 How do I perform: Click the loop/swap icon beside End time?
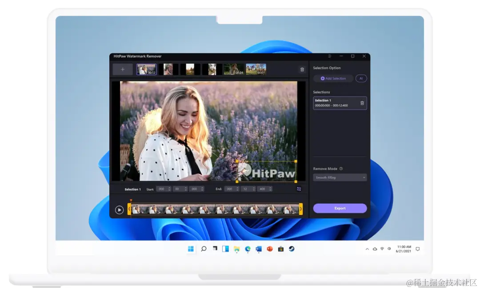point(299,189)
